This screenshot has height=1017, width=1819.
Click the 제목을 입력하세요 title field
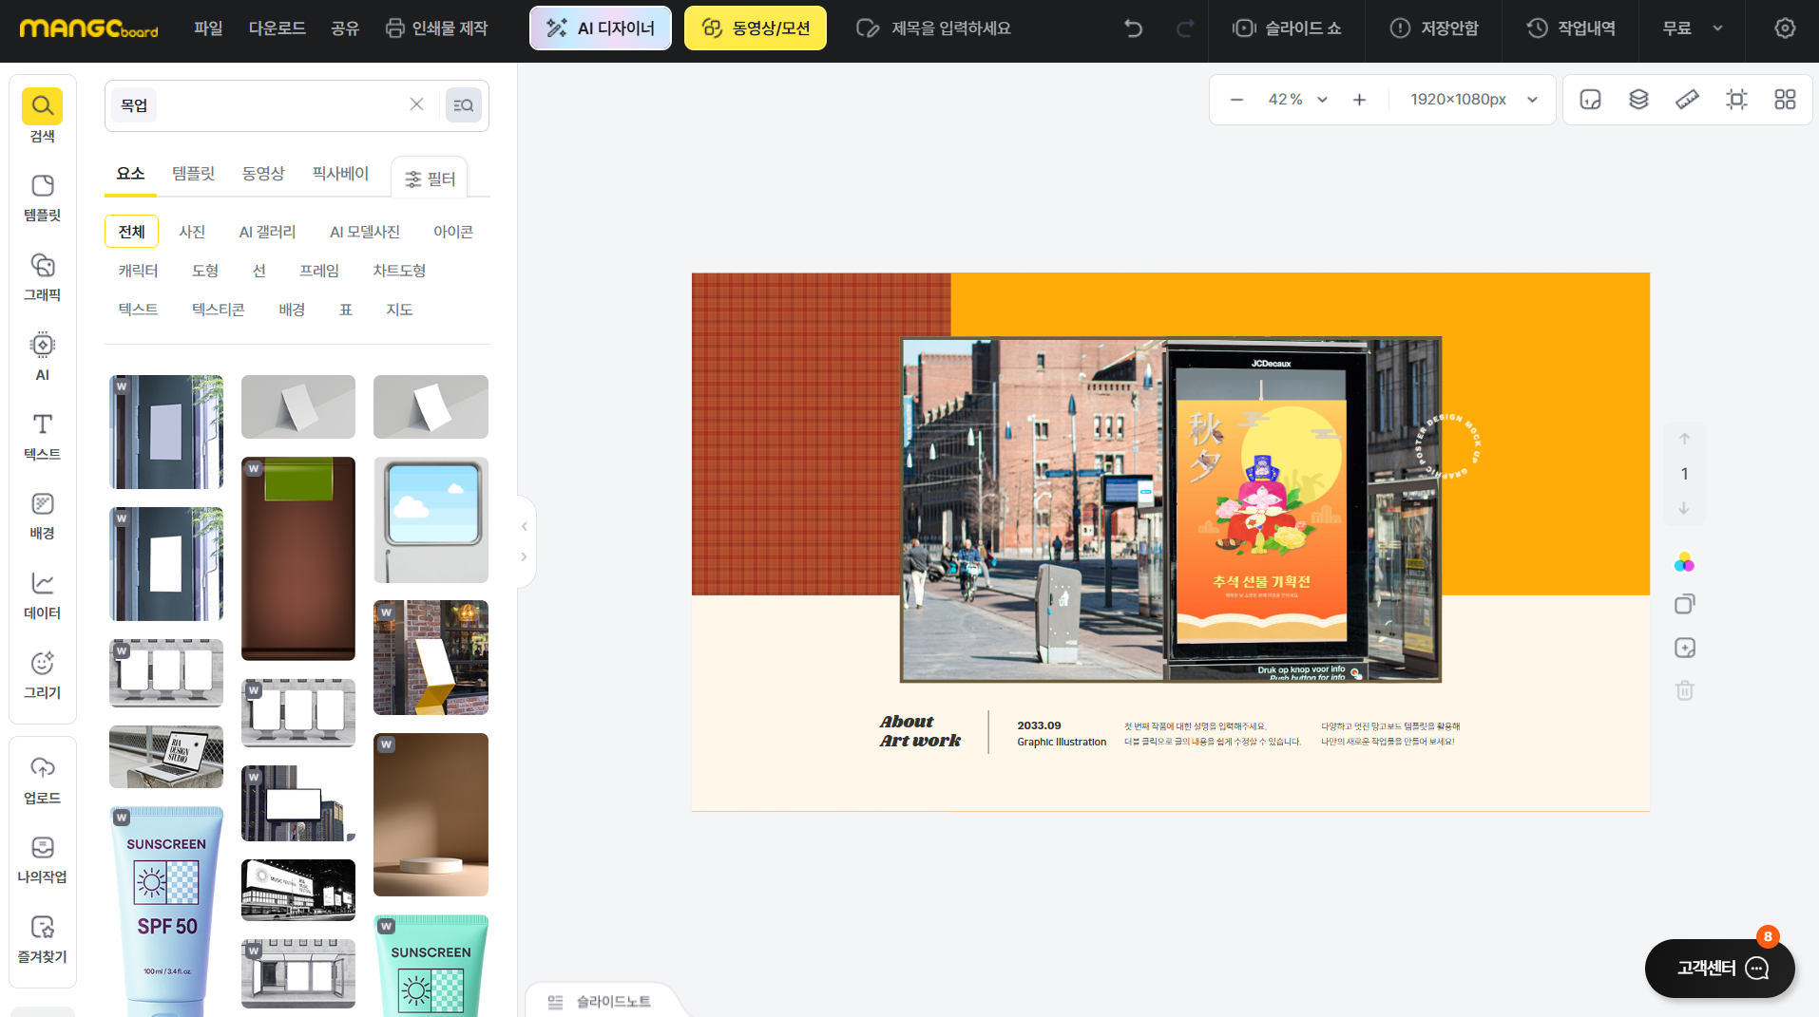950,28
